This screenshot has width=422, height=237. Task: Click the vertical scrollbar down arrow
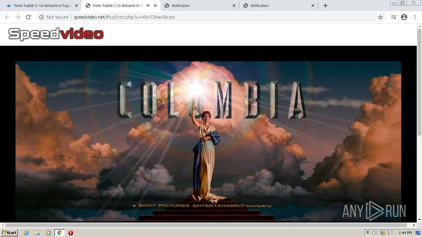coord(419,220)
